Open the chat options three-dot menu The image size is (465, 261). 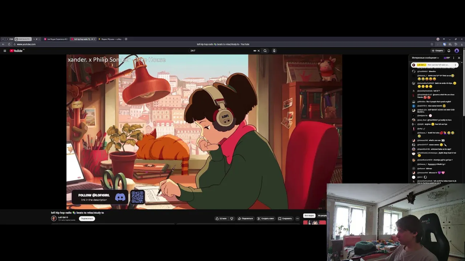(453, 58)
